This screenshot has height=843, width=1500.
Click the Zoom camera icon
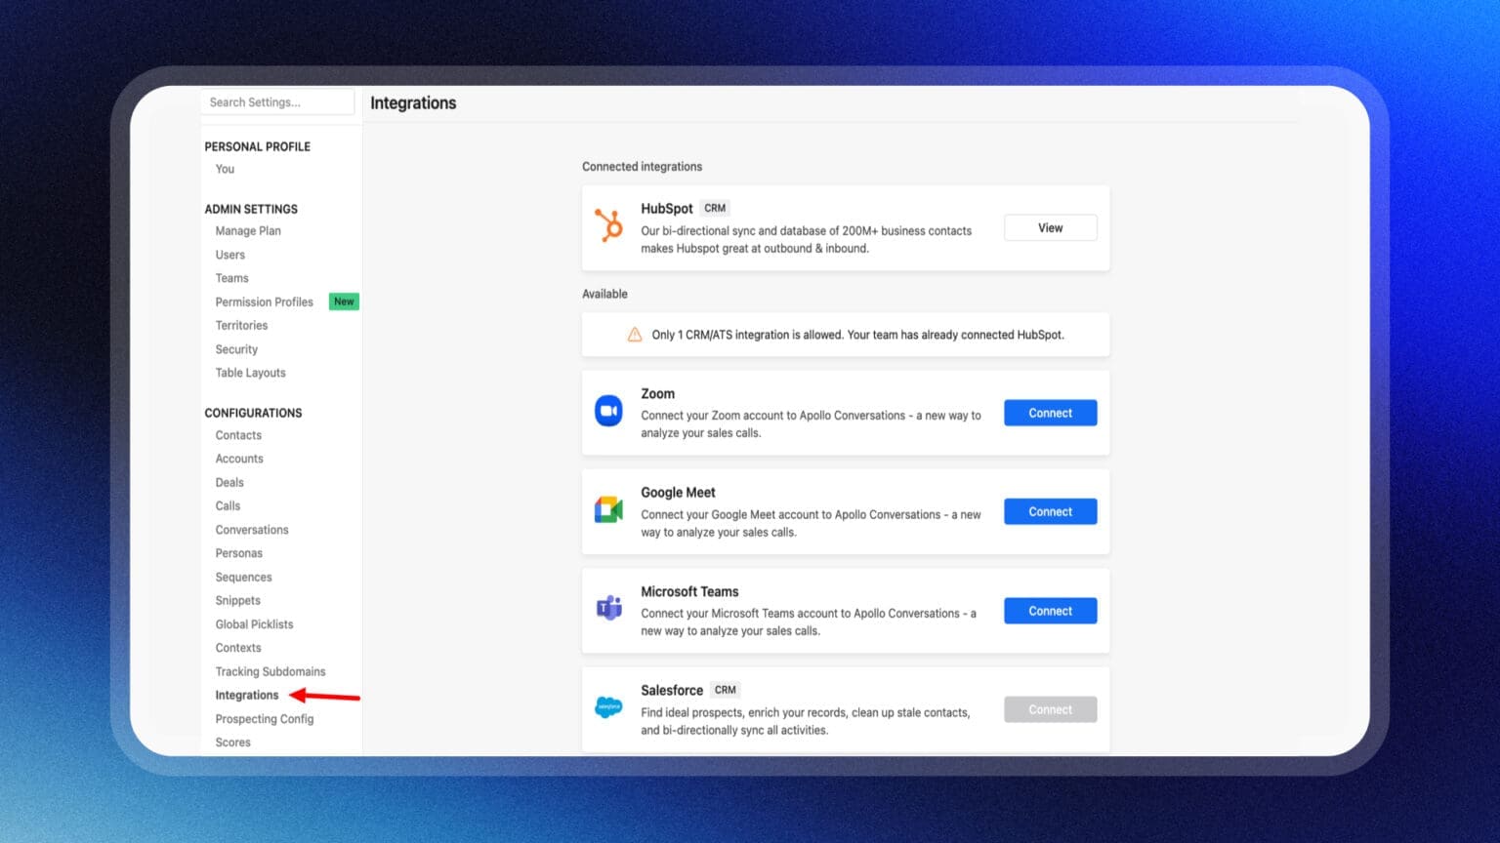point(608,412)
